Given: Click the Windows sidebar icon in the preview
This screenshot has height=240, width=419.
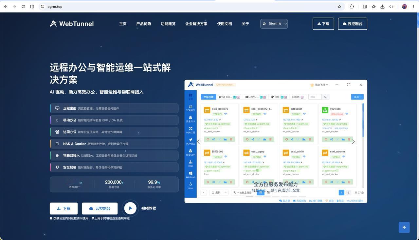Looking at the screenshot, I should pos(191,175).
